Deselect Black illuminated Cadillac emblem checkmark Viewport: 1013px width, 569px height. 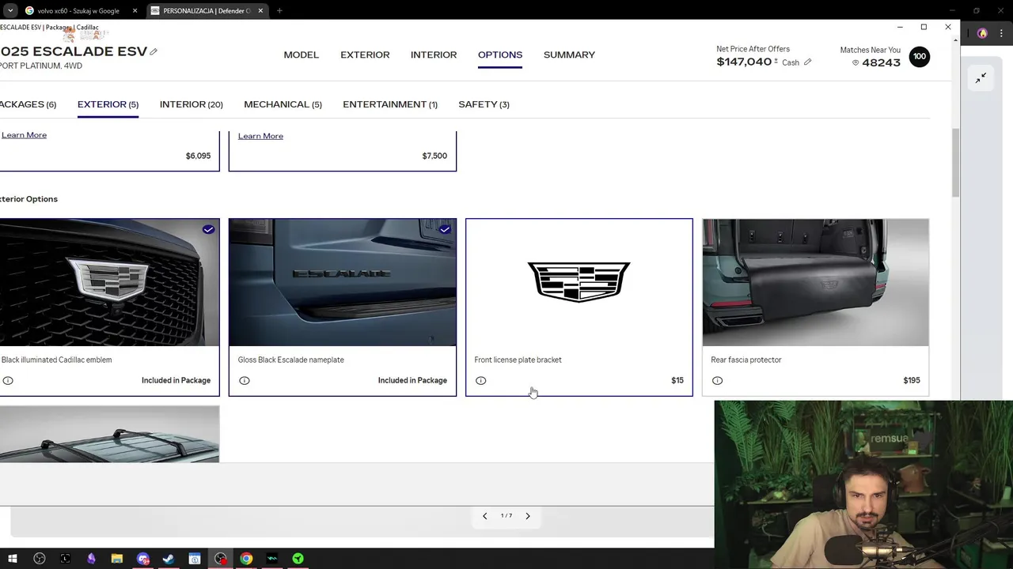(208, 230)
